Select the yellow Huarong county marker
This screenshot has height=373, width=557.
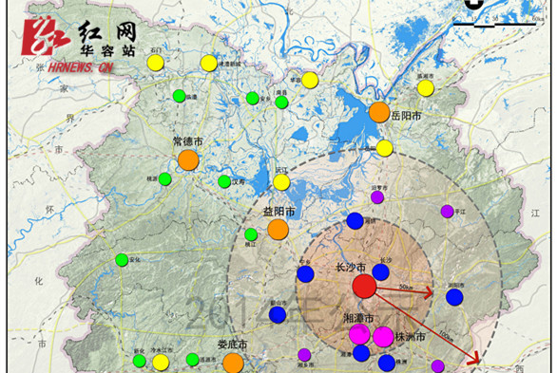[310, 80]
